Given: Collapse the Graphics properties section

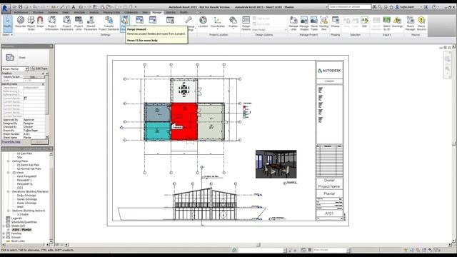Looking at the screenshot, I should point(43,74).
